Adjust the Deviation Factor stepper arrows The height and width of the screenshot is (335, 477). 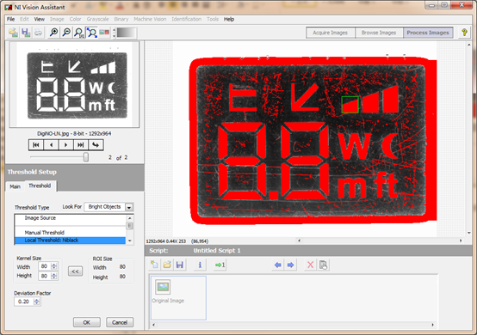[37, 301]
